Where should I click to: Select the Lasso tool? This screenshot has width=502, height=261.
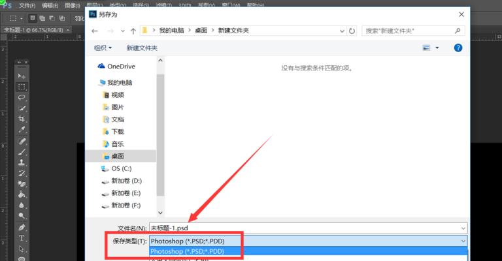pyautogui.click(x=22, y=97)
